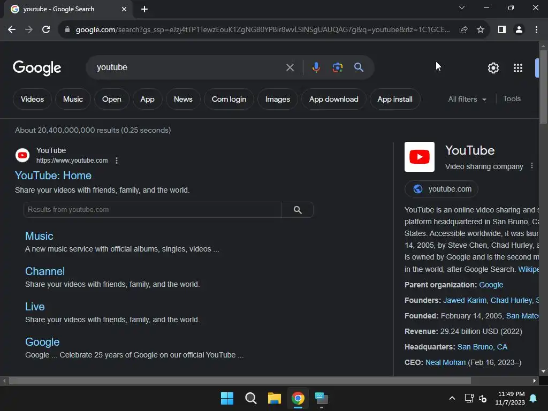The width and height of the screenshot is (548, 411).
Task: Open the three-dot menu beside youtube.com URL
Action: [x=117, y=161]
